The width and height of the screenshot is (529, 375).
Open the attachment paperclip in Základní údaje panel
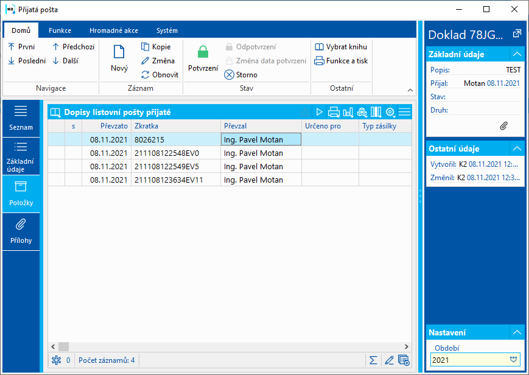503,125
